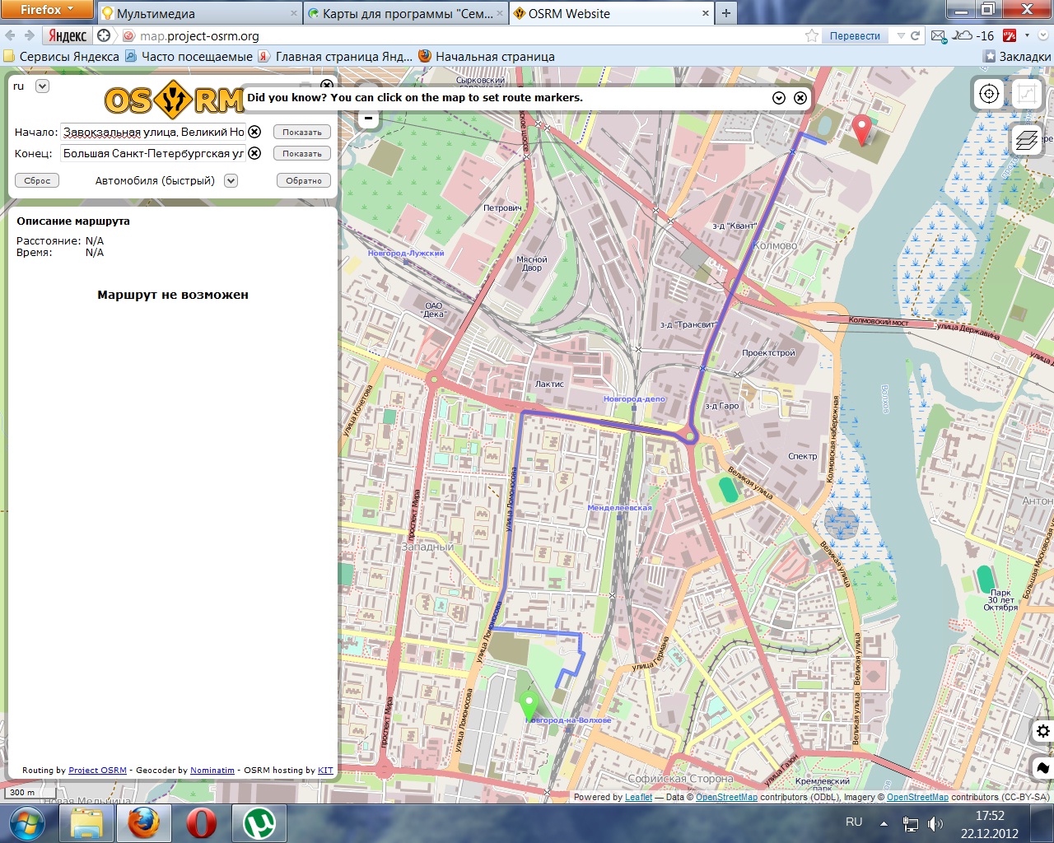Screen dimensions: 1054x843
Task: Switch to the Карты для программы tab
Action: pos(405,13)
